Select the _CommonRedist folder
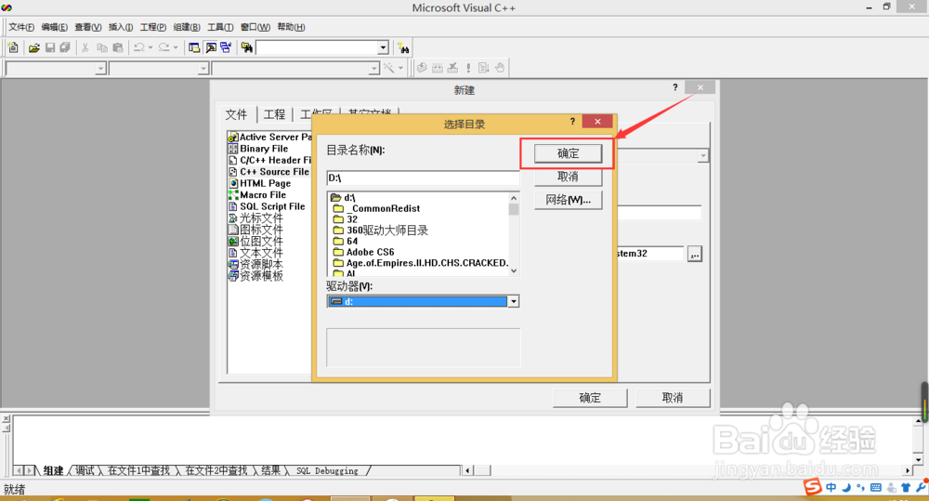Viewport: 929px width, 501px height. [383, 209]
